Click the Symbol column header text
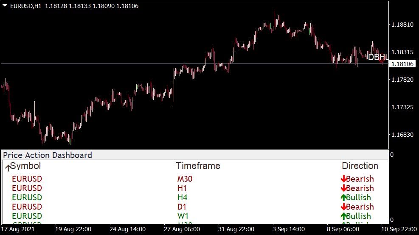 point(26,166)
